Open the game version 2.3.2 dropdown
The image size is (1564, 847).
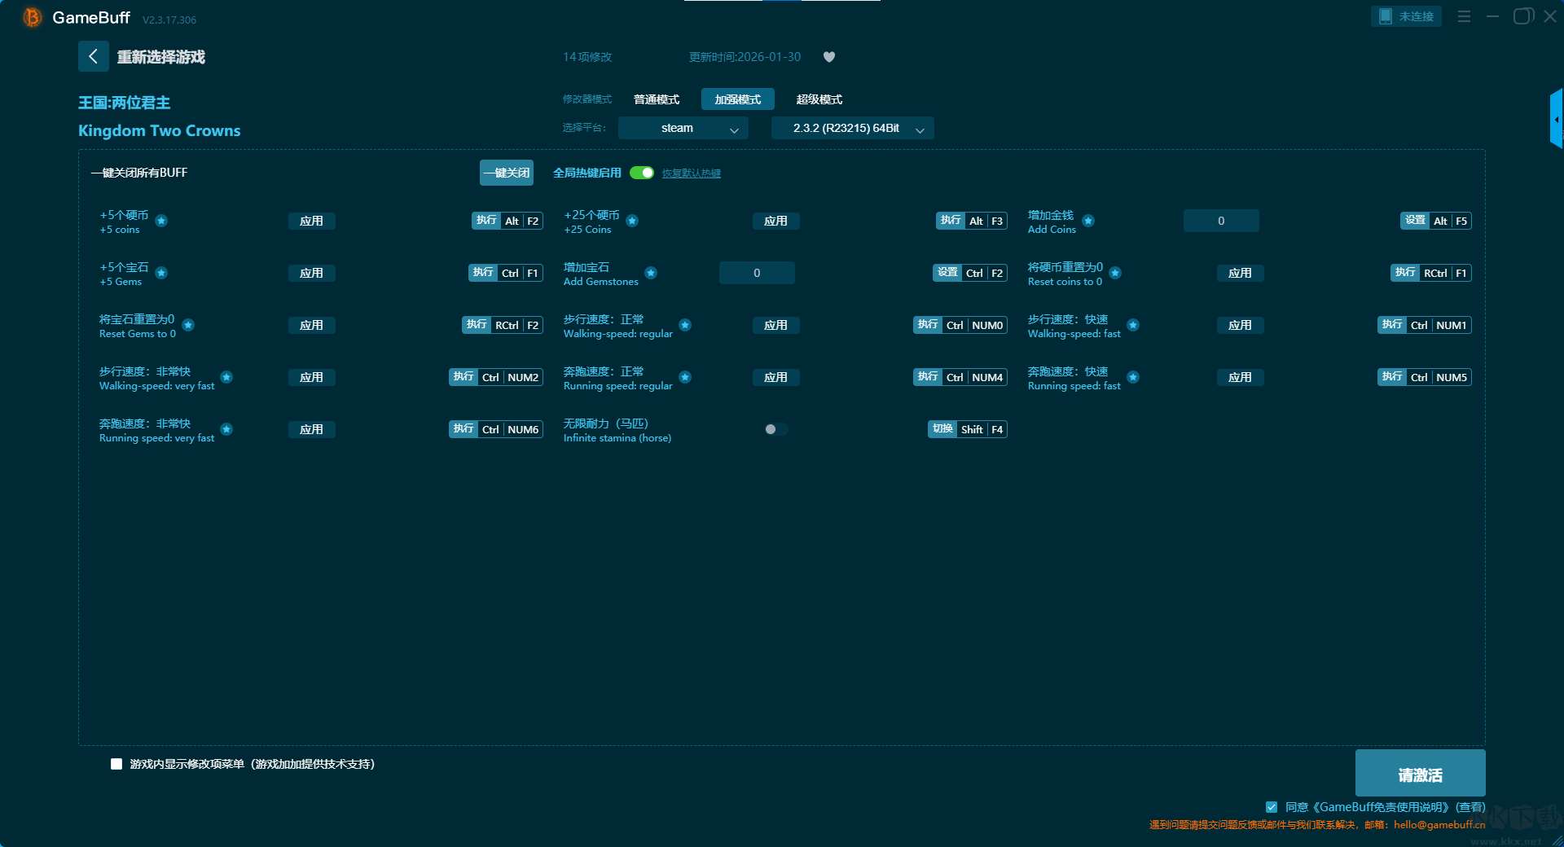[x=852, y=128]
